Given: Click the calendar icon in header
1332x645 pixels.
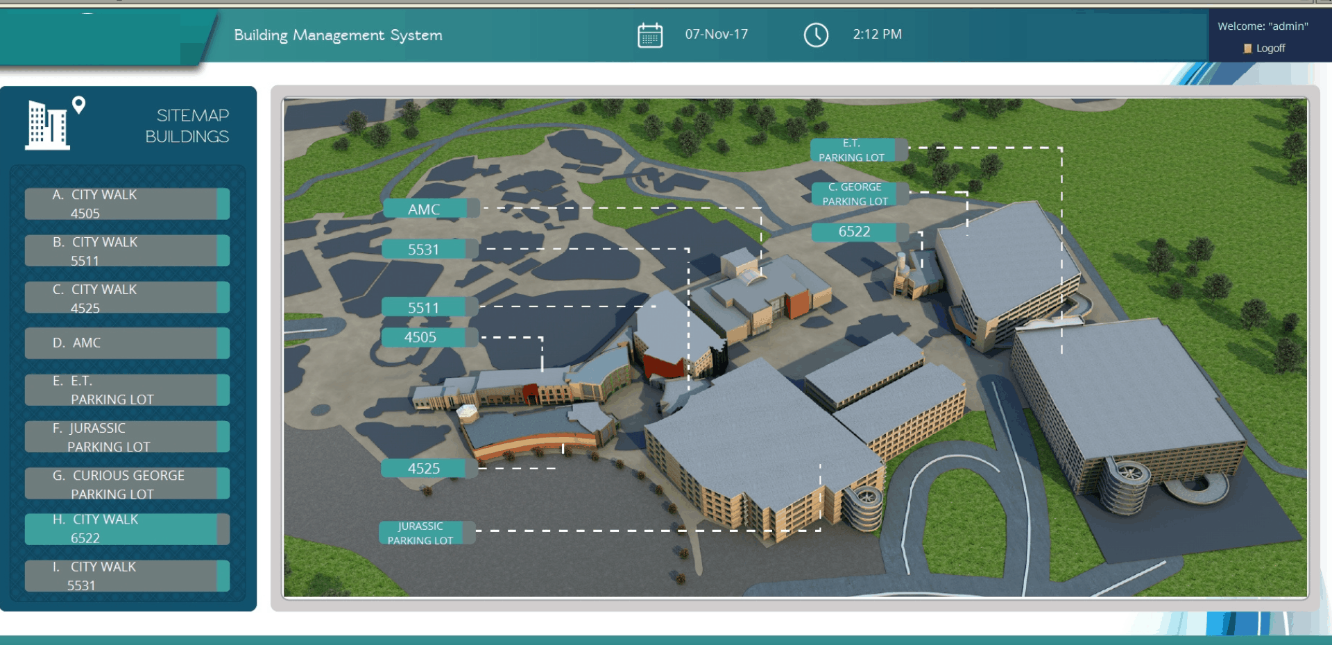Looking at the screenshot, I should click(x=649, y=35).
